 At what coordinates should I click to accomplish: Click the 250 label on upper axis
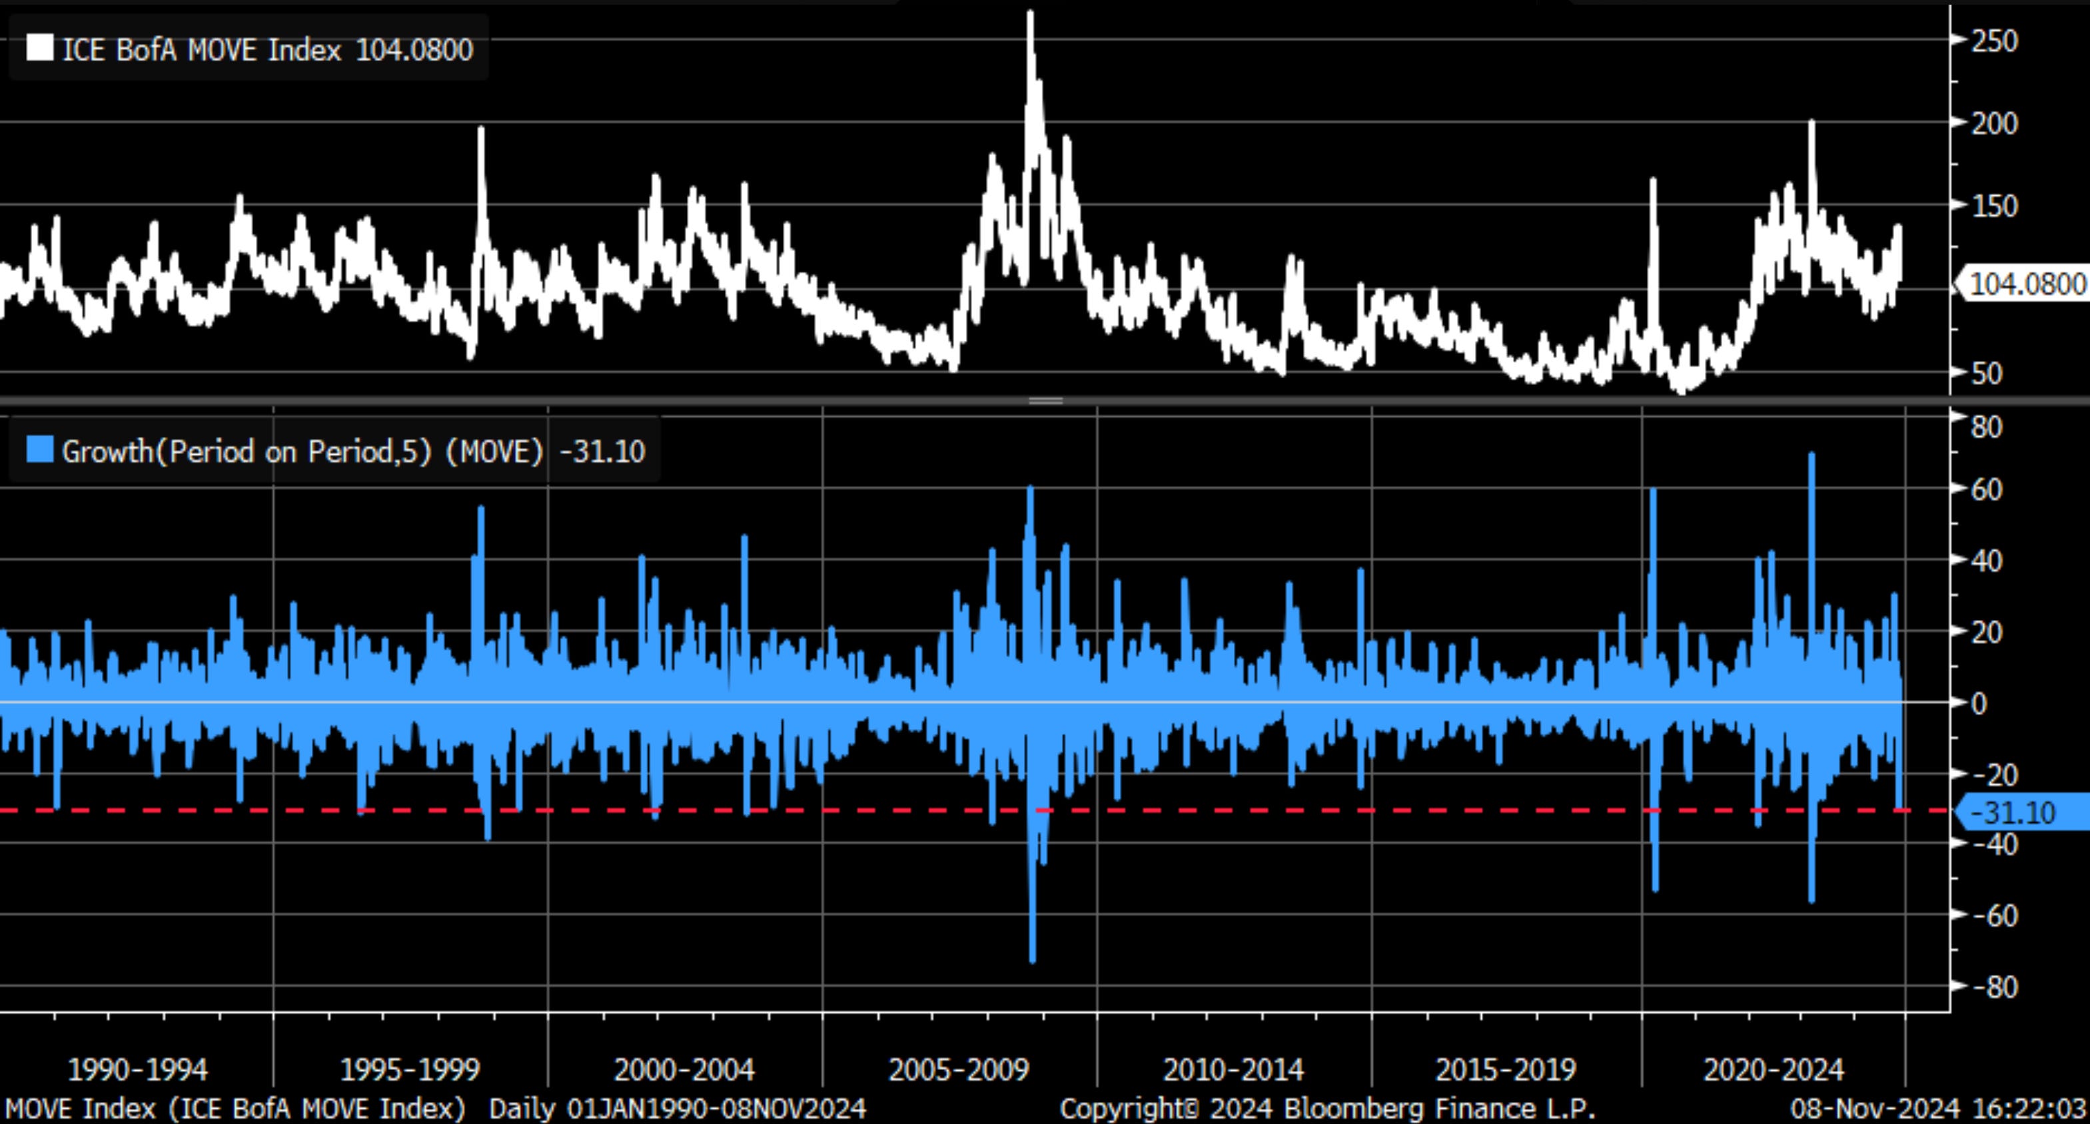pos(1993,41)
